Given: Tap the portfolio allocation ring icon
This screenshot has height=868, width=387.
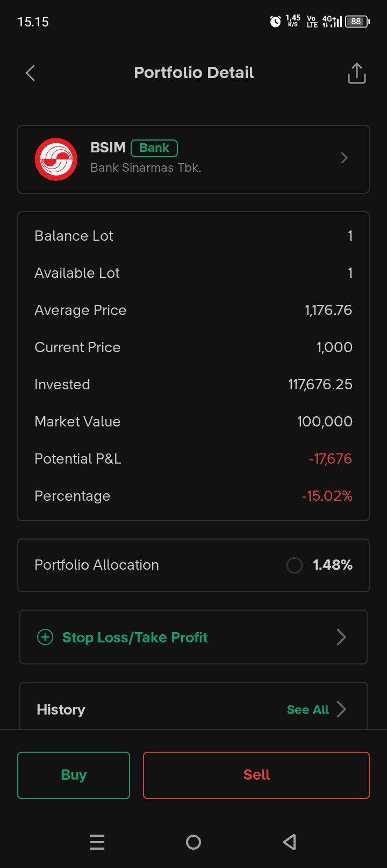Looking at the screenshot, I should tap(295, 565).
